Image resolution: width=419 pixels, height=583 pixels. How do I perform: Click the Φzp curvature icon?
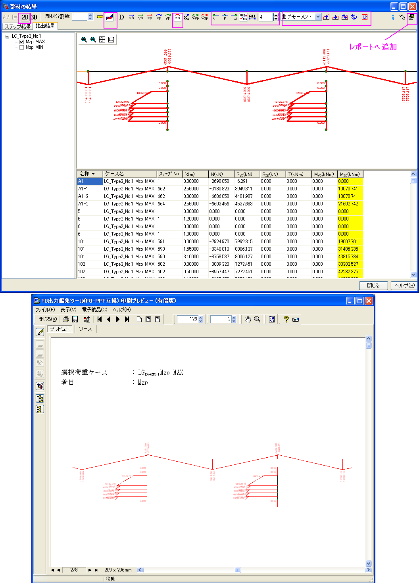coord(205,17)
